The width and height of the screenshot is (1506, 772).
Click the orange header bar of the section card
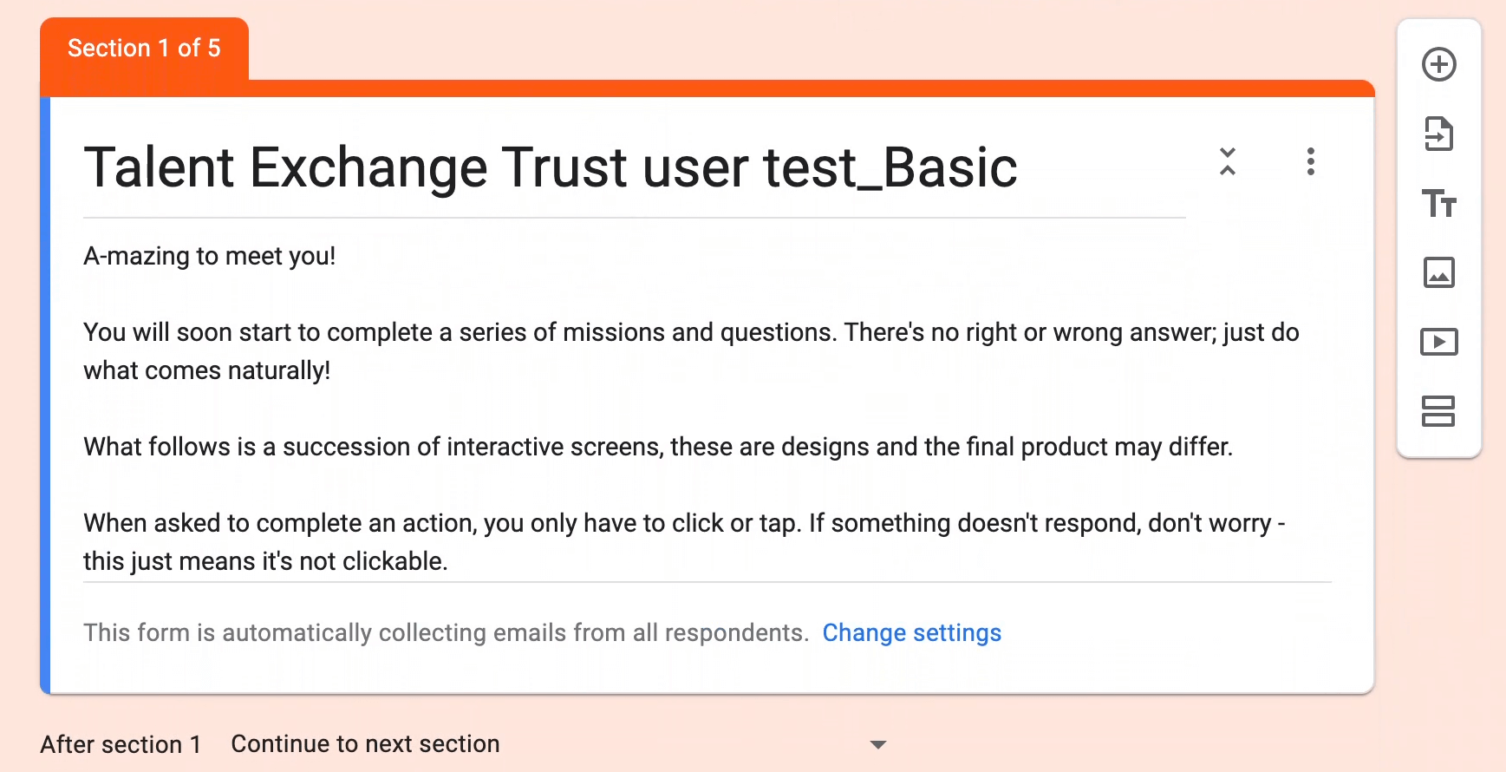coord(780,88)
